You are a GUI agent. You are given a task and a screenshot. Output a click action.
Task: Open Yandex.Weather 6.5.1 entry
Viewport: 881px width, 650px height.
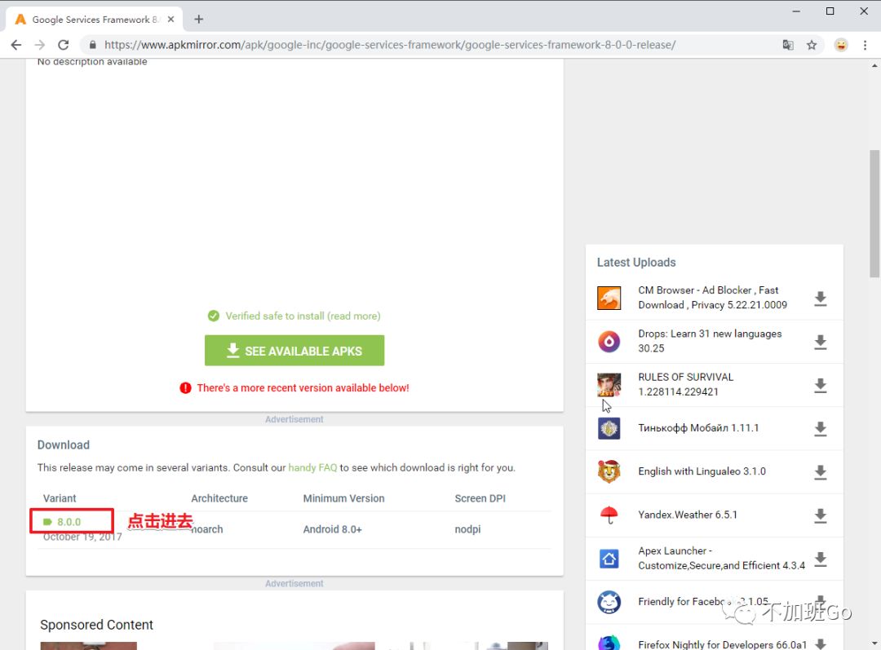pos(687,515)
